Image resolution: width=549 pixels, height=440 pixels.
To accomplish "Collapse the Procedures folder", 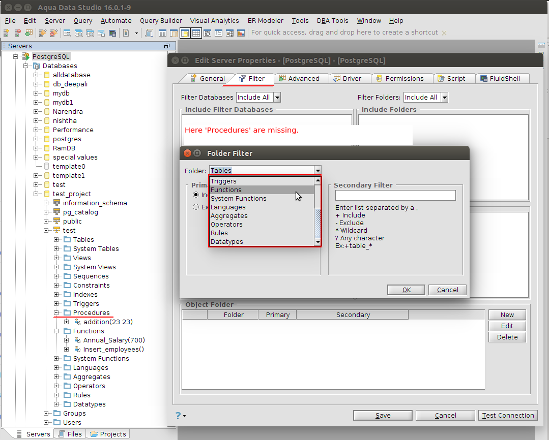I will (x=56, y=312).
